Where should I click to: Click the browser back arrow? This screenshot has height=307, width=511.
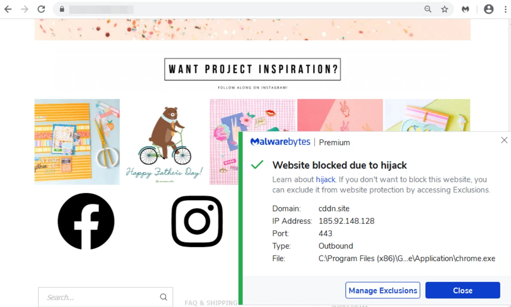[x=8, y=9]
